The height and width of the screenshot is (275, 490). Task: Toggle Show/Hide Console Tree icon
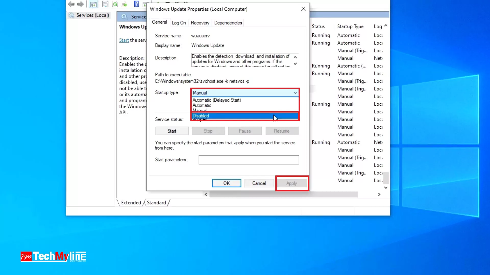[x=93, y=4]
